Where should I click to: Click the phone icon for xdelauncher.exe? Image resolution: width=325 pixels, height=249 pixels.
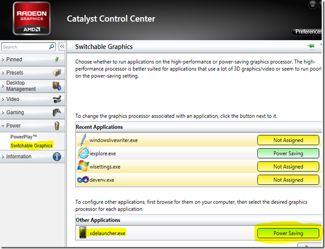[83, 232]
